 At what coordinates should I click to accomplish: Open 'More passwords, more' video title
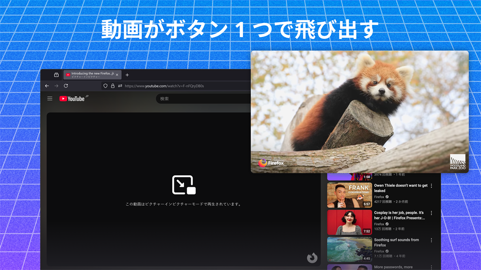click(393, 267)
